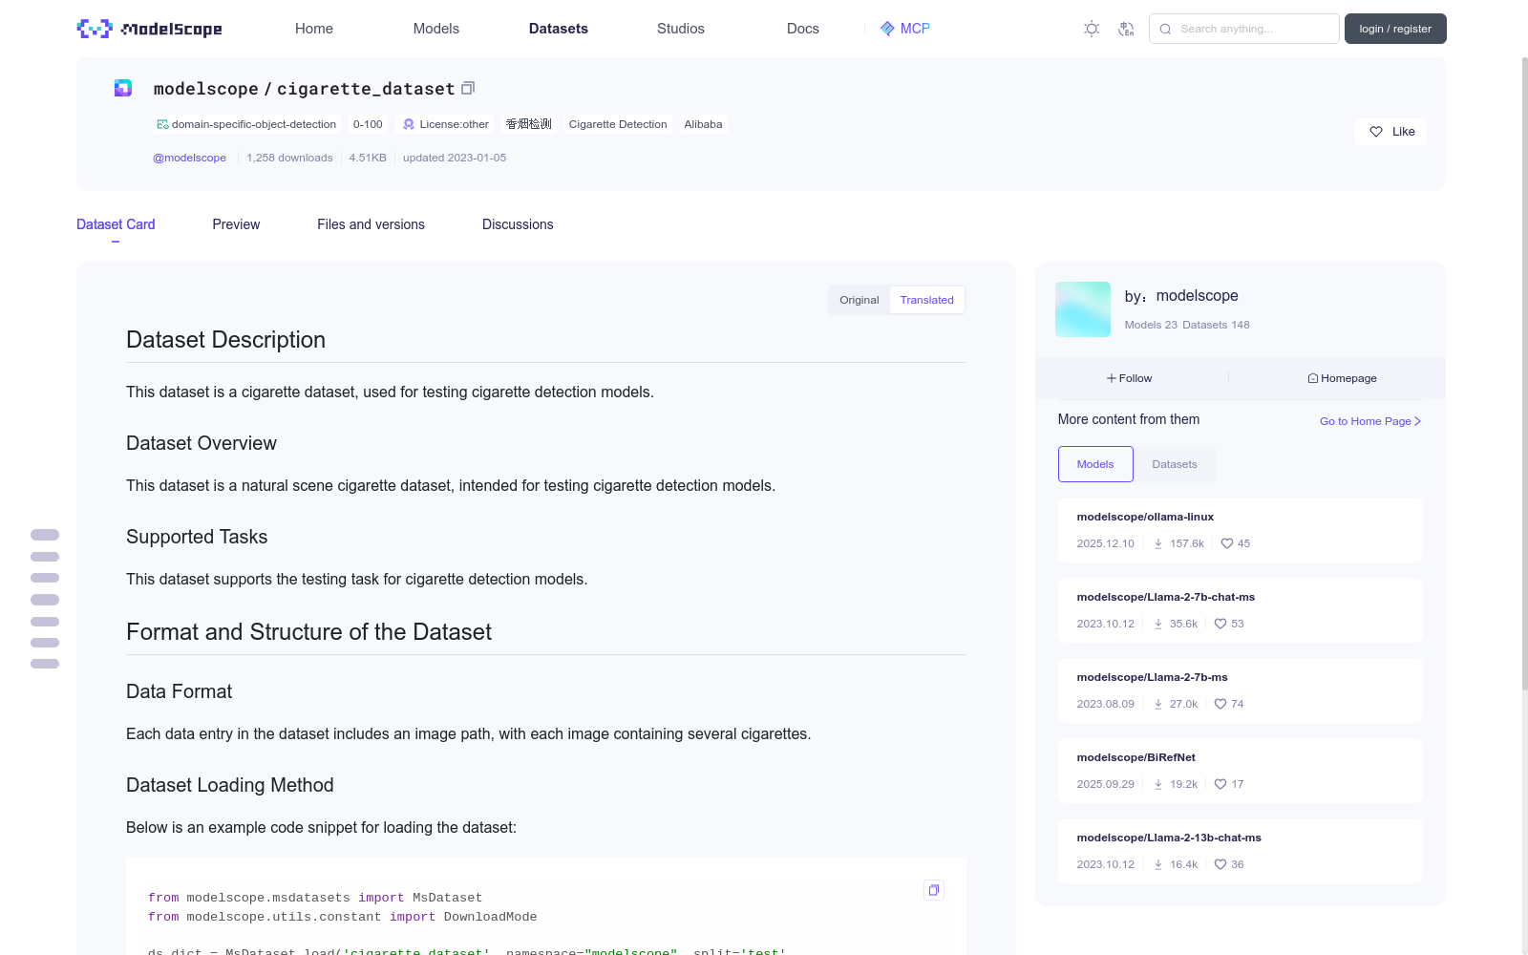Click the Cigarette Detection tag
Viewport: 1528px width, 955px height.
pyautogui.click(x=618, y=124)
